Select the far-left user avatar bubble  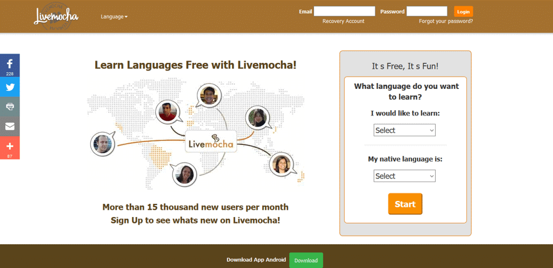(x=103, y=144)
